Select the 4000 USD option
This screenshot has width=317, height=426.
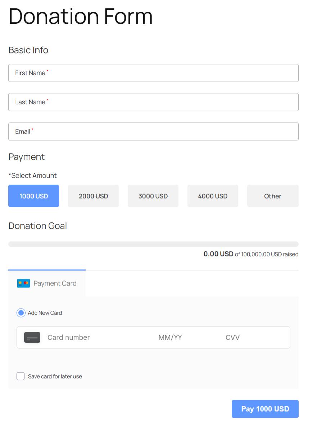pyautogui.click(x=213, y=196)
